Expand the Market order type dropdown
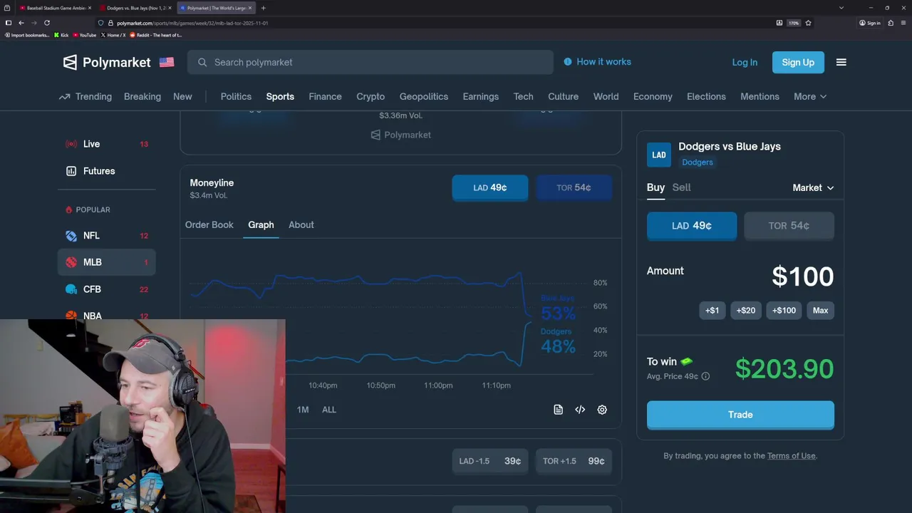912x513 pixels. click(813, 188)
